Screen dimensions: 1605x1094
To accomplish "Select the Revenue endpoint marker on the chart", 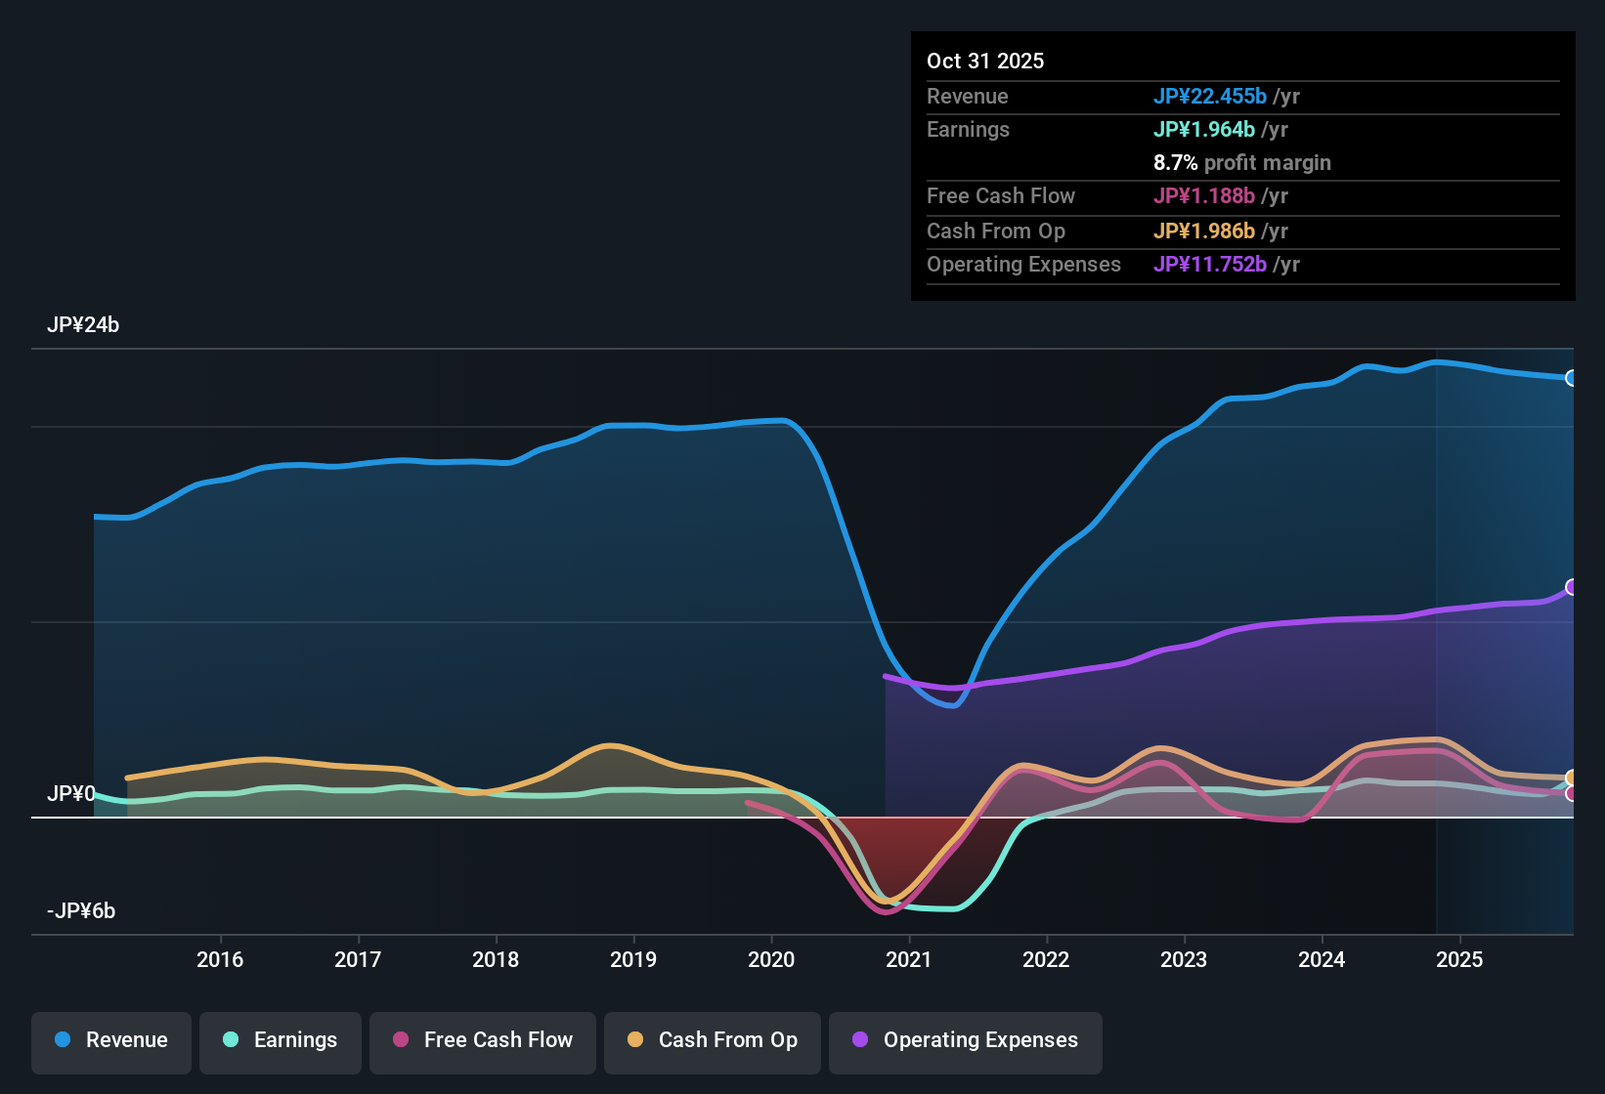I will [1572, 377].
